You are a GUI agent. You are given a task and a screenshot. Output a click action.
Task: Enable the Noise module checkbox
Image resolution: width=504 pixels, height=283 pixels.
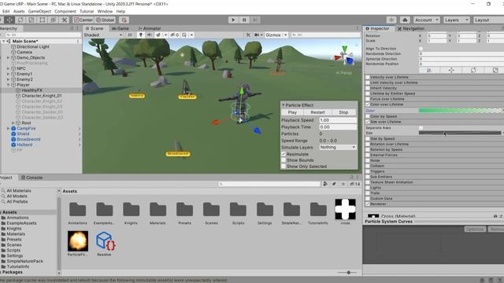368,160
